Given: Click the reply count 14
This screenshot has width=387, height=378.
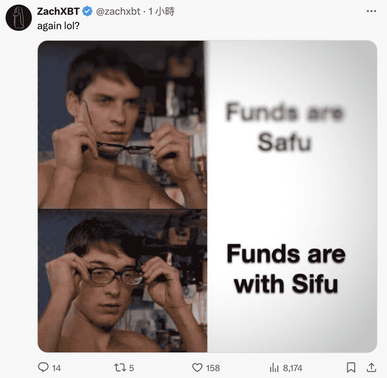Looking at the screenshot, I should point(57,368).
